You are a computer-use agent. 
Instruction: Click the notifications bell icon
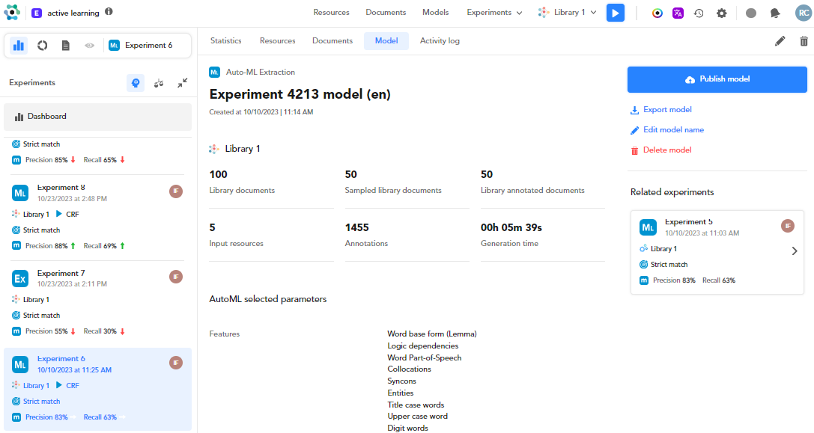pos(775,13)
